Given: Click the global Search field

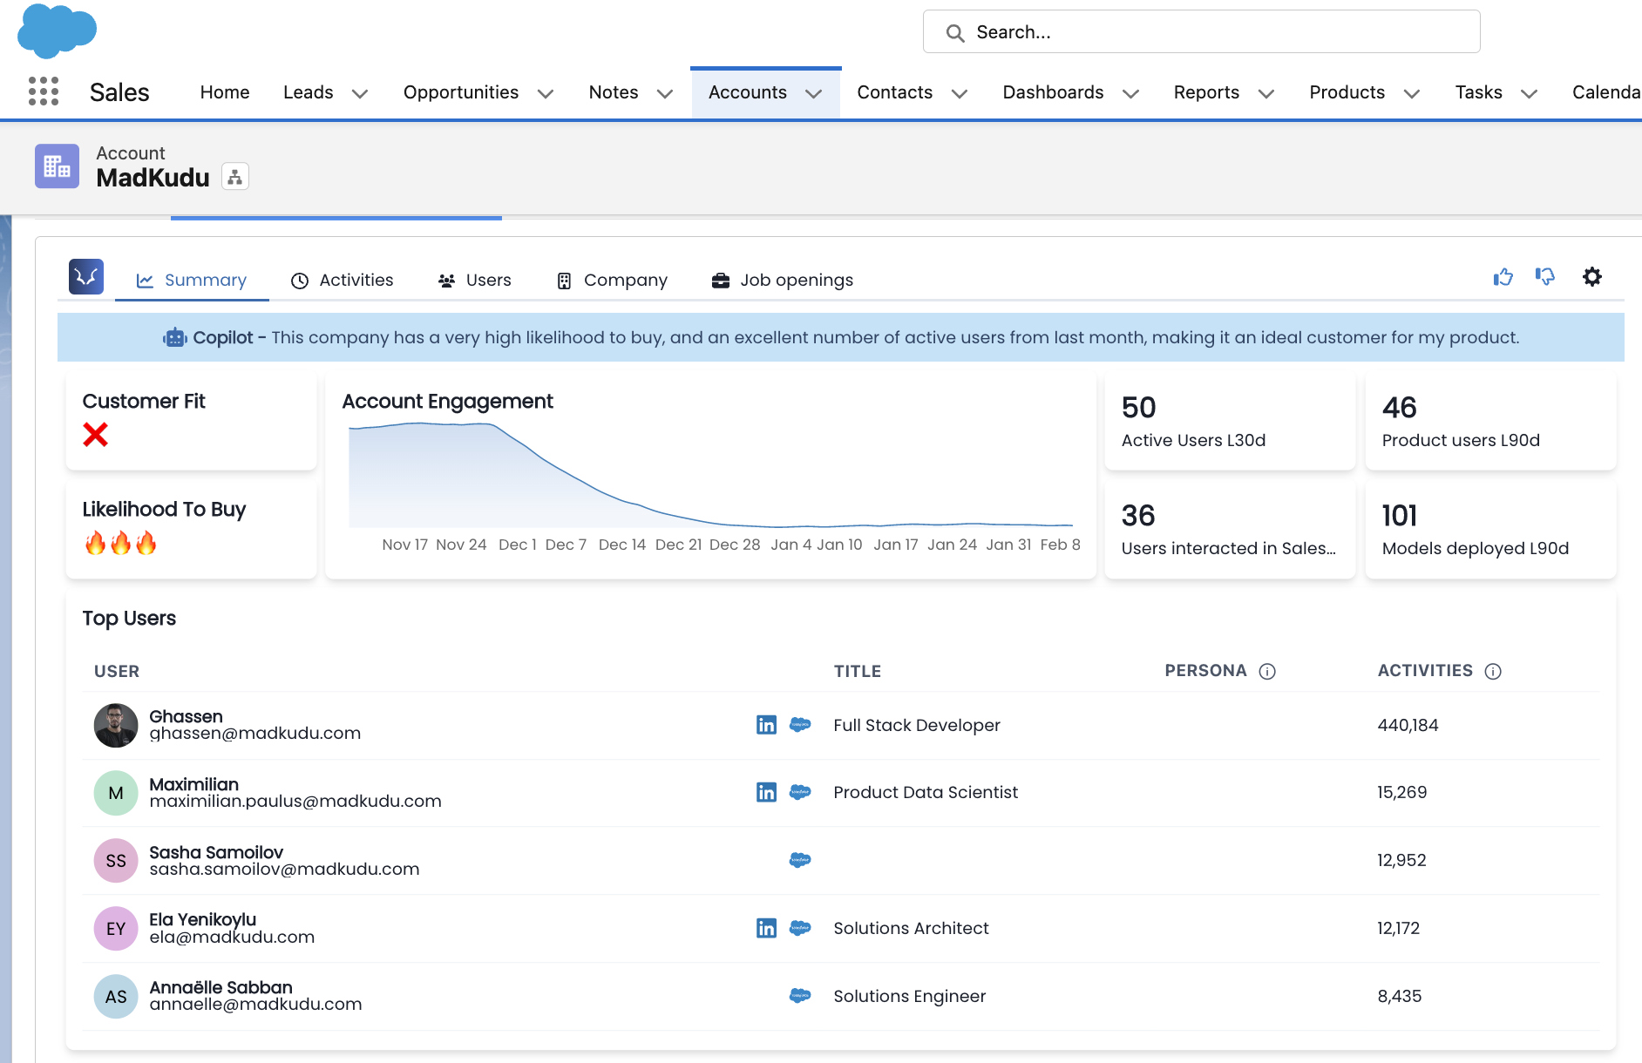Looking at the screenshot, I should pos(1201,32).
